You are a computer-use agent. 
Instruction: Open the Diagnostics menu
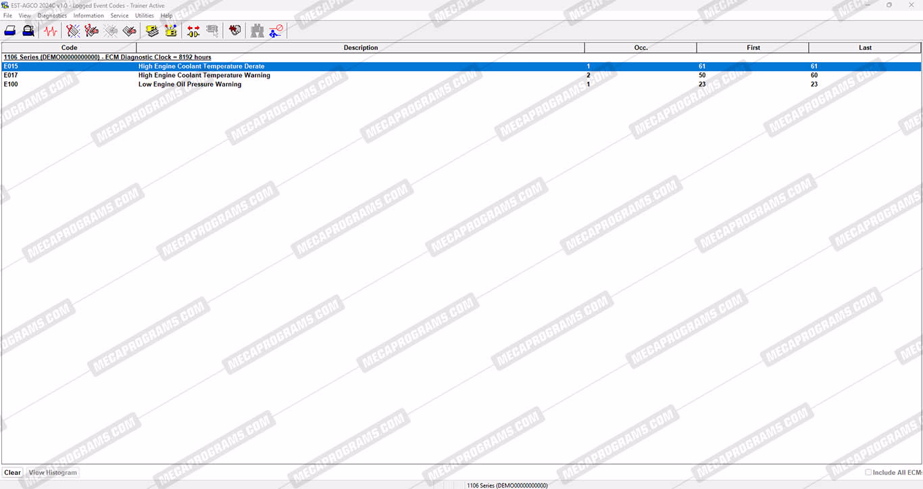(x=52, y=16)
